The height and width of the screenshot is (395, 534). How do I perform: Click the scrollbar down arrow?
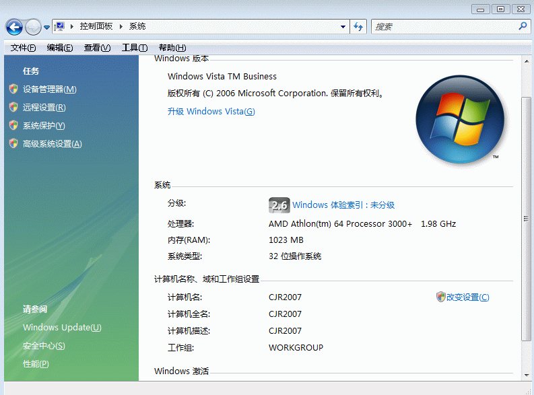coord(527,375)
